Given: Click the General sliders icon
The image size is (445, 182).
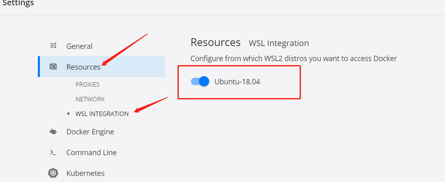Looking at the screenshot, I should pos(53,46).
